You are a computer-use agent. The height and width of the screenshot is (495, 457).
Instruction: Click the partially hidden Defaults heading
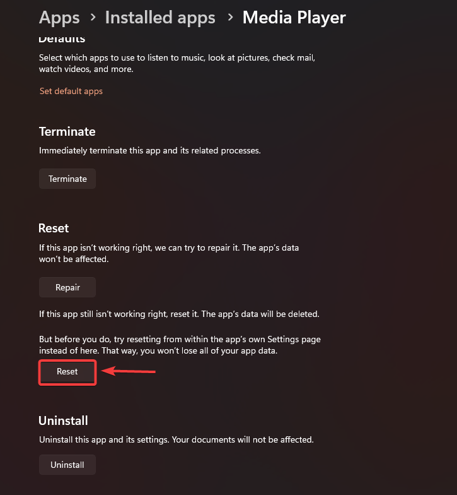pyautogui.click(x=62, y=39)
